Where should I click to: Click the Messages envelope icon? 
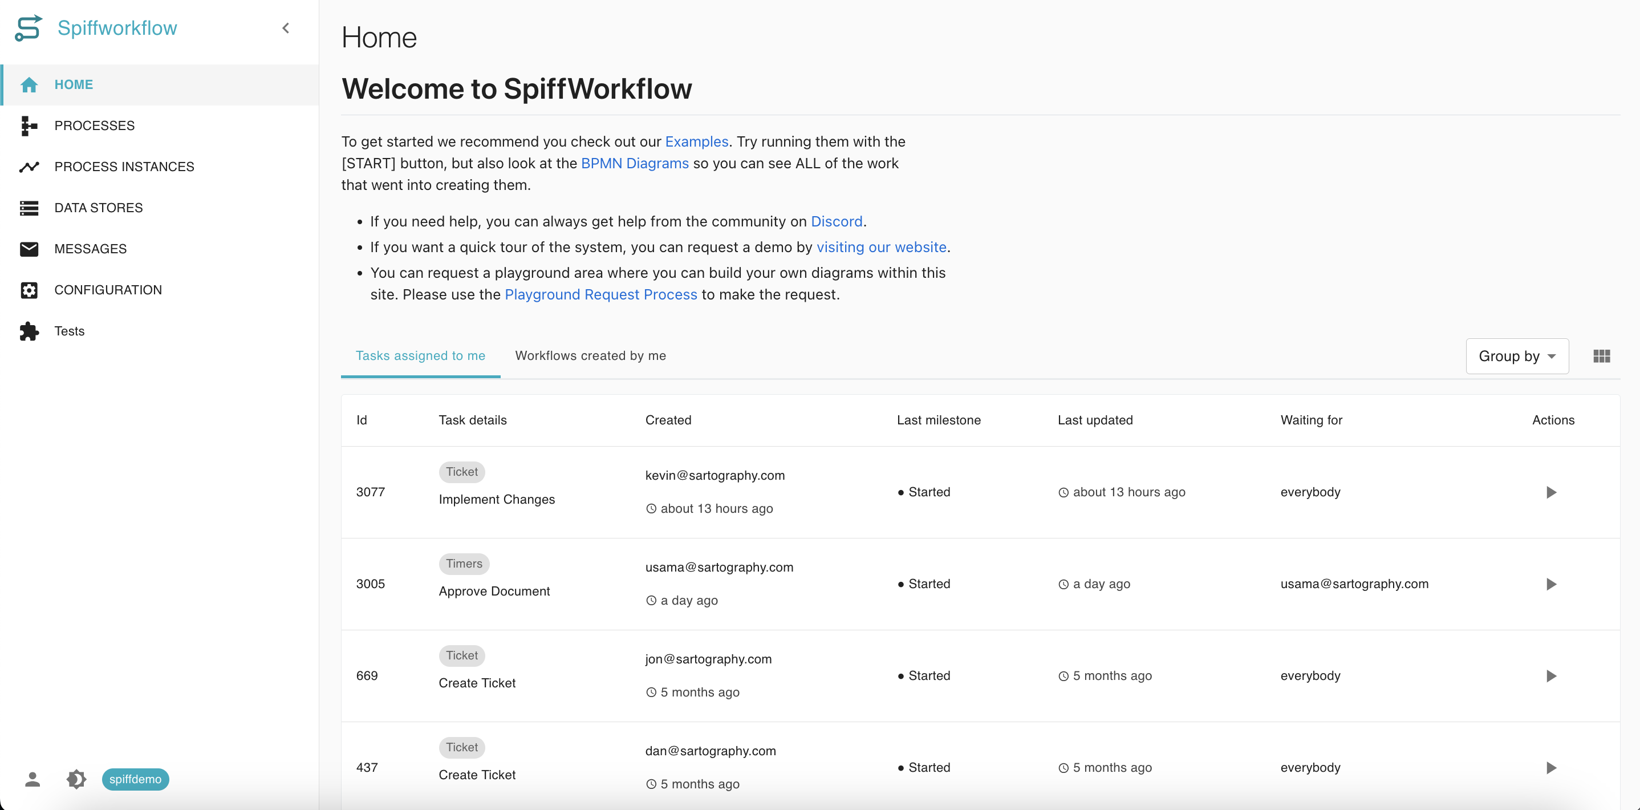(29, 249)
